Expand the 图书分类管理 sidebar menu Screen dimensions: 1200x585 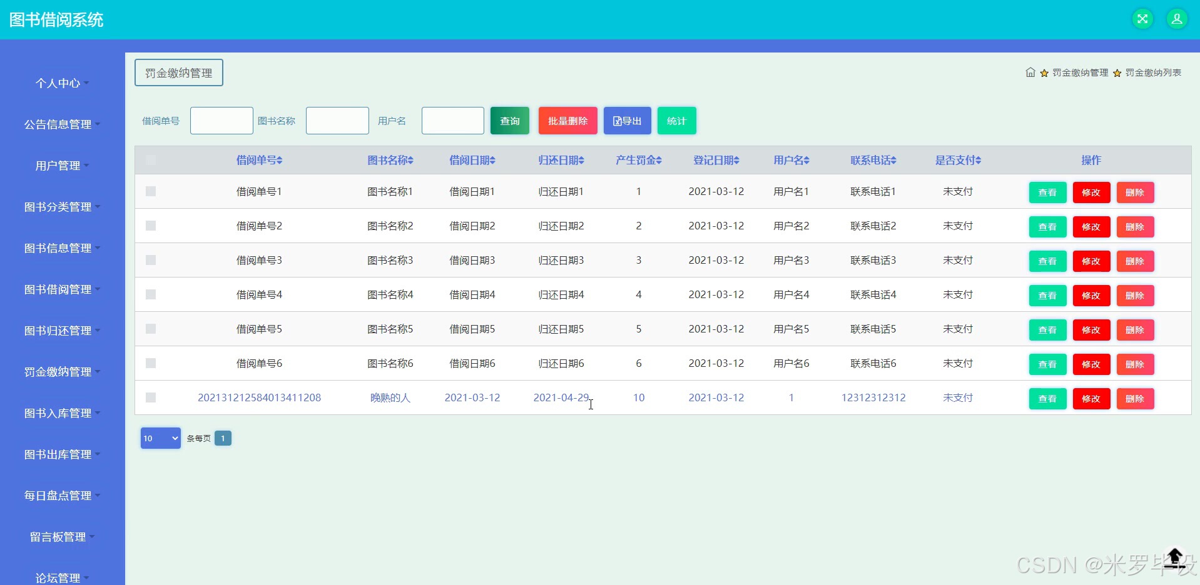(x=62, y=207)
